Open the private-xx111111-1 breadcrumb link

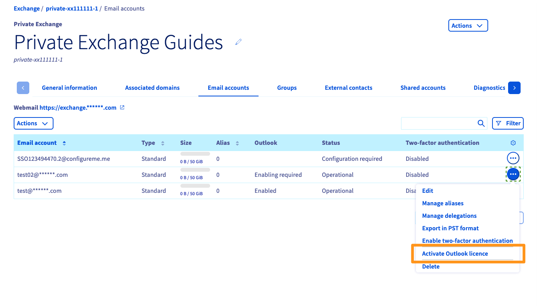(x=72, y=8)
